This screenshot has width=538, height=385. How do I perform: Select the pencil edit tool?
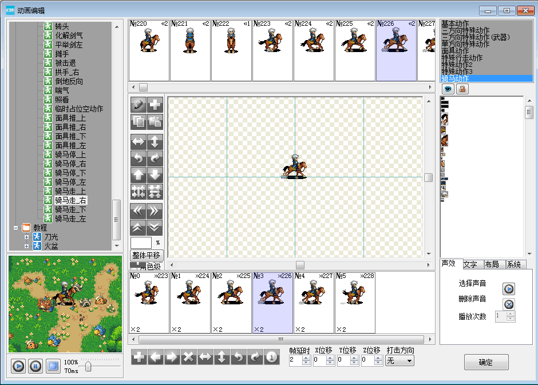(x=138, y=105)
